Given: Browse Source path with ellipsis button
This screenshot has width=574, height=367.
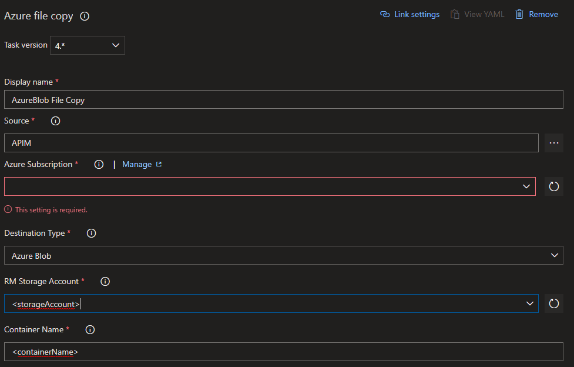Looking at the screenshot, I should point(553,143).
